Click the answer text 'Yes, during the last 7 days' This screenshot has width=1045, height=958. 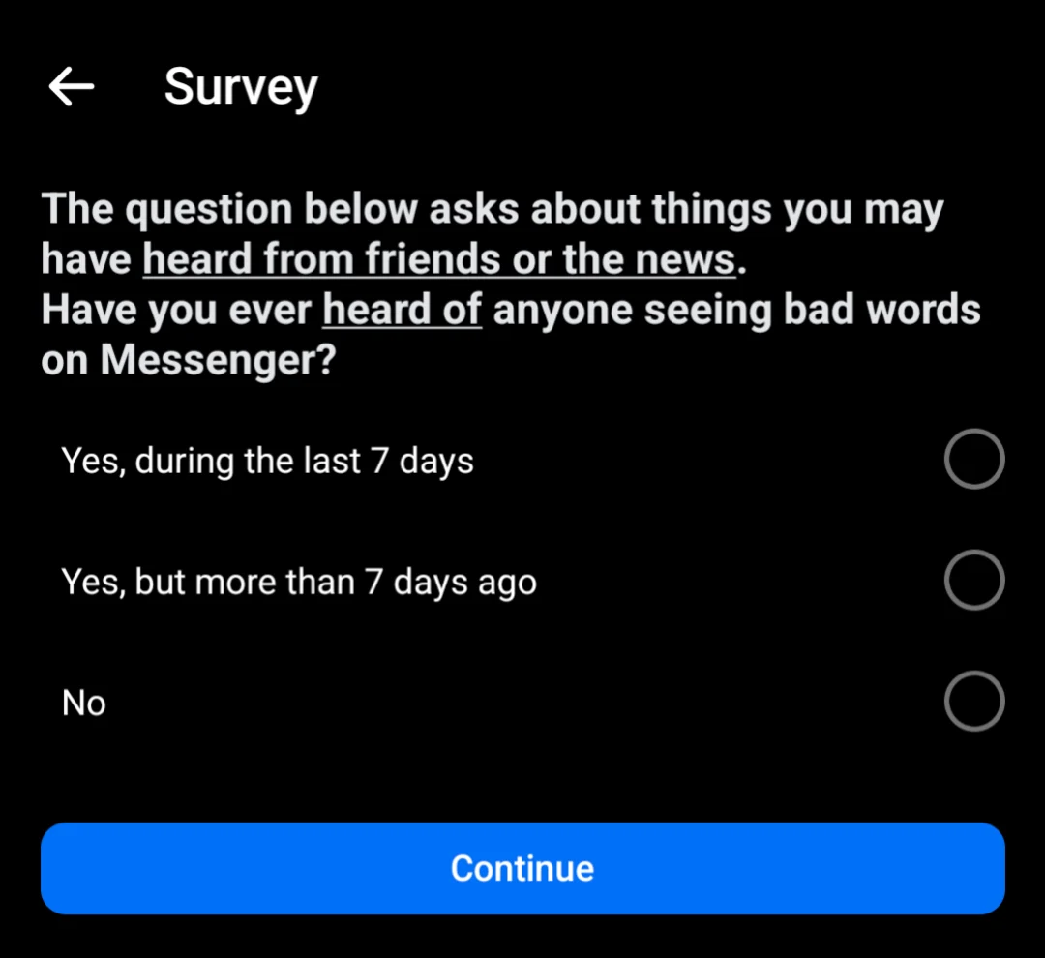(x=267, y=461)
